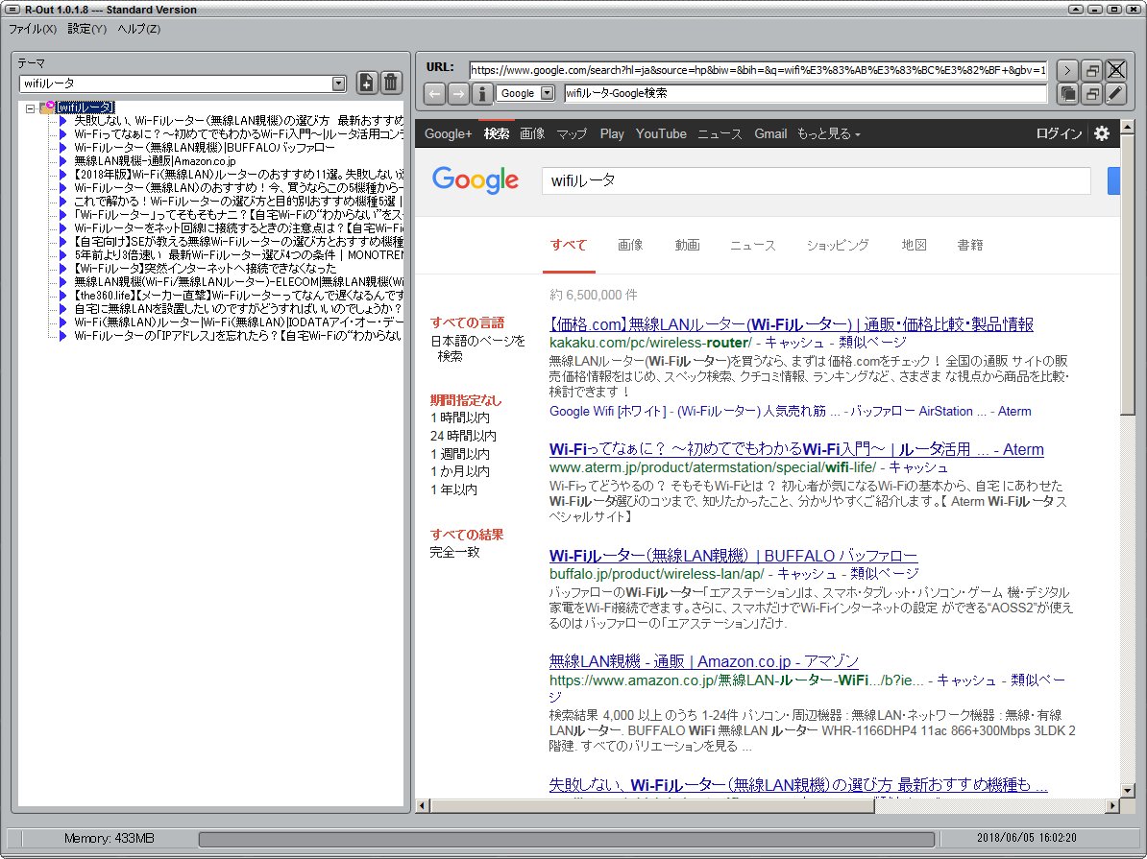The width and height of the screenshot is (1147, 859).
Task: Filter results to 1 年以内
Action: [453, 489]
